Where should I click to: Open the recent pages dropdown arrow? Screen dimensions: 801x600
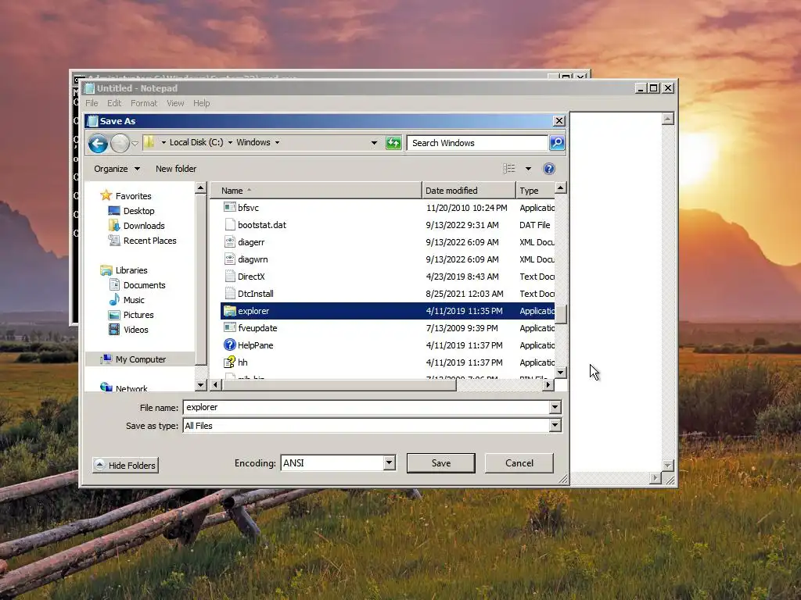click(135, 144)
